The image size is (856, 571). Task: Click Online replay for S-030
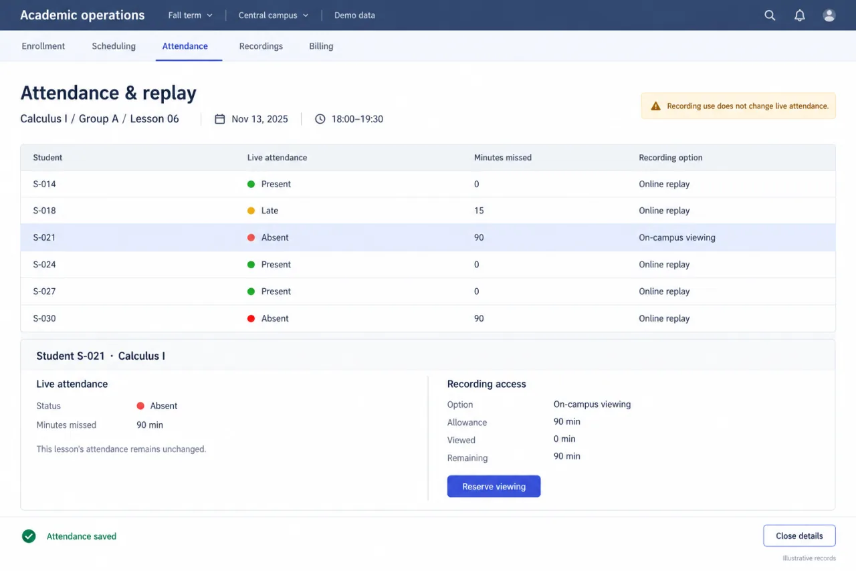click(664, 318)
